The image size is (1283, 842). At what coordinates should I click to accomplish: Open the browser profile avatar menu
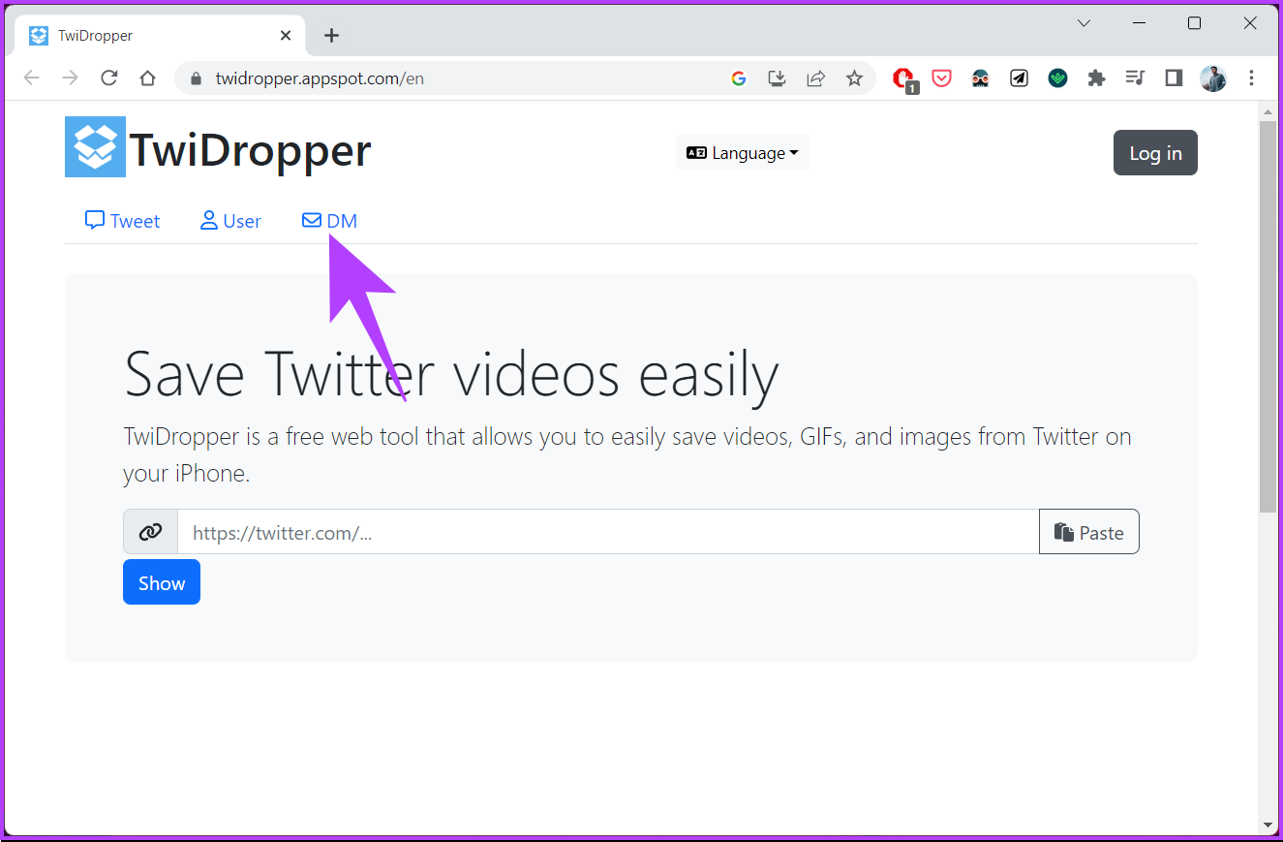pyautogui.click(x=1212, y=78)
